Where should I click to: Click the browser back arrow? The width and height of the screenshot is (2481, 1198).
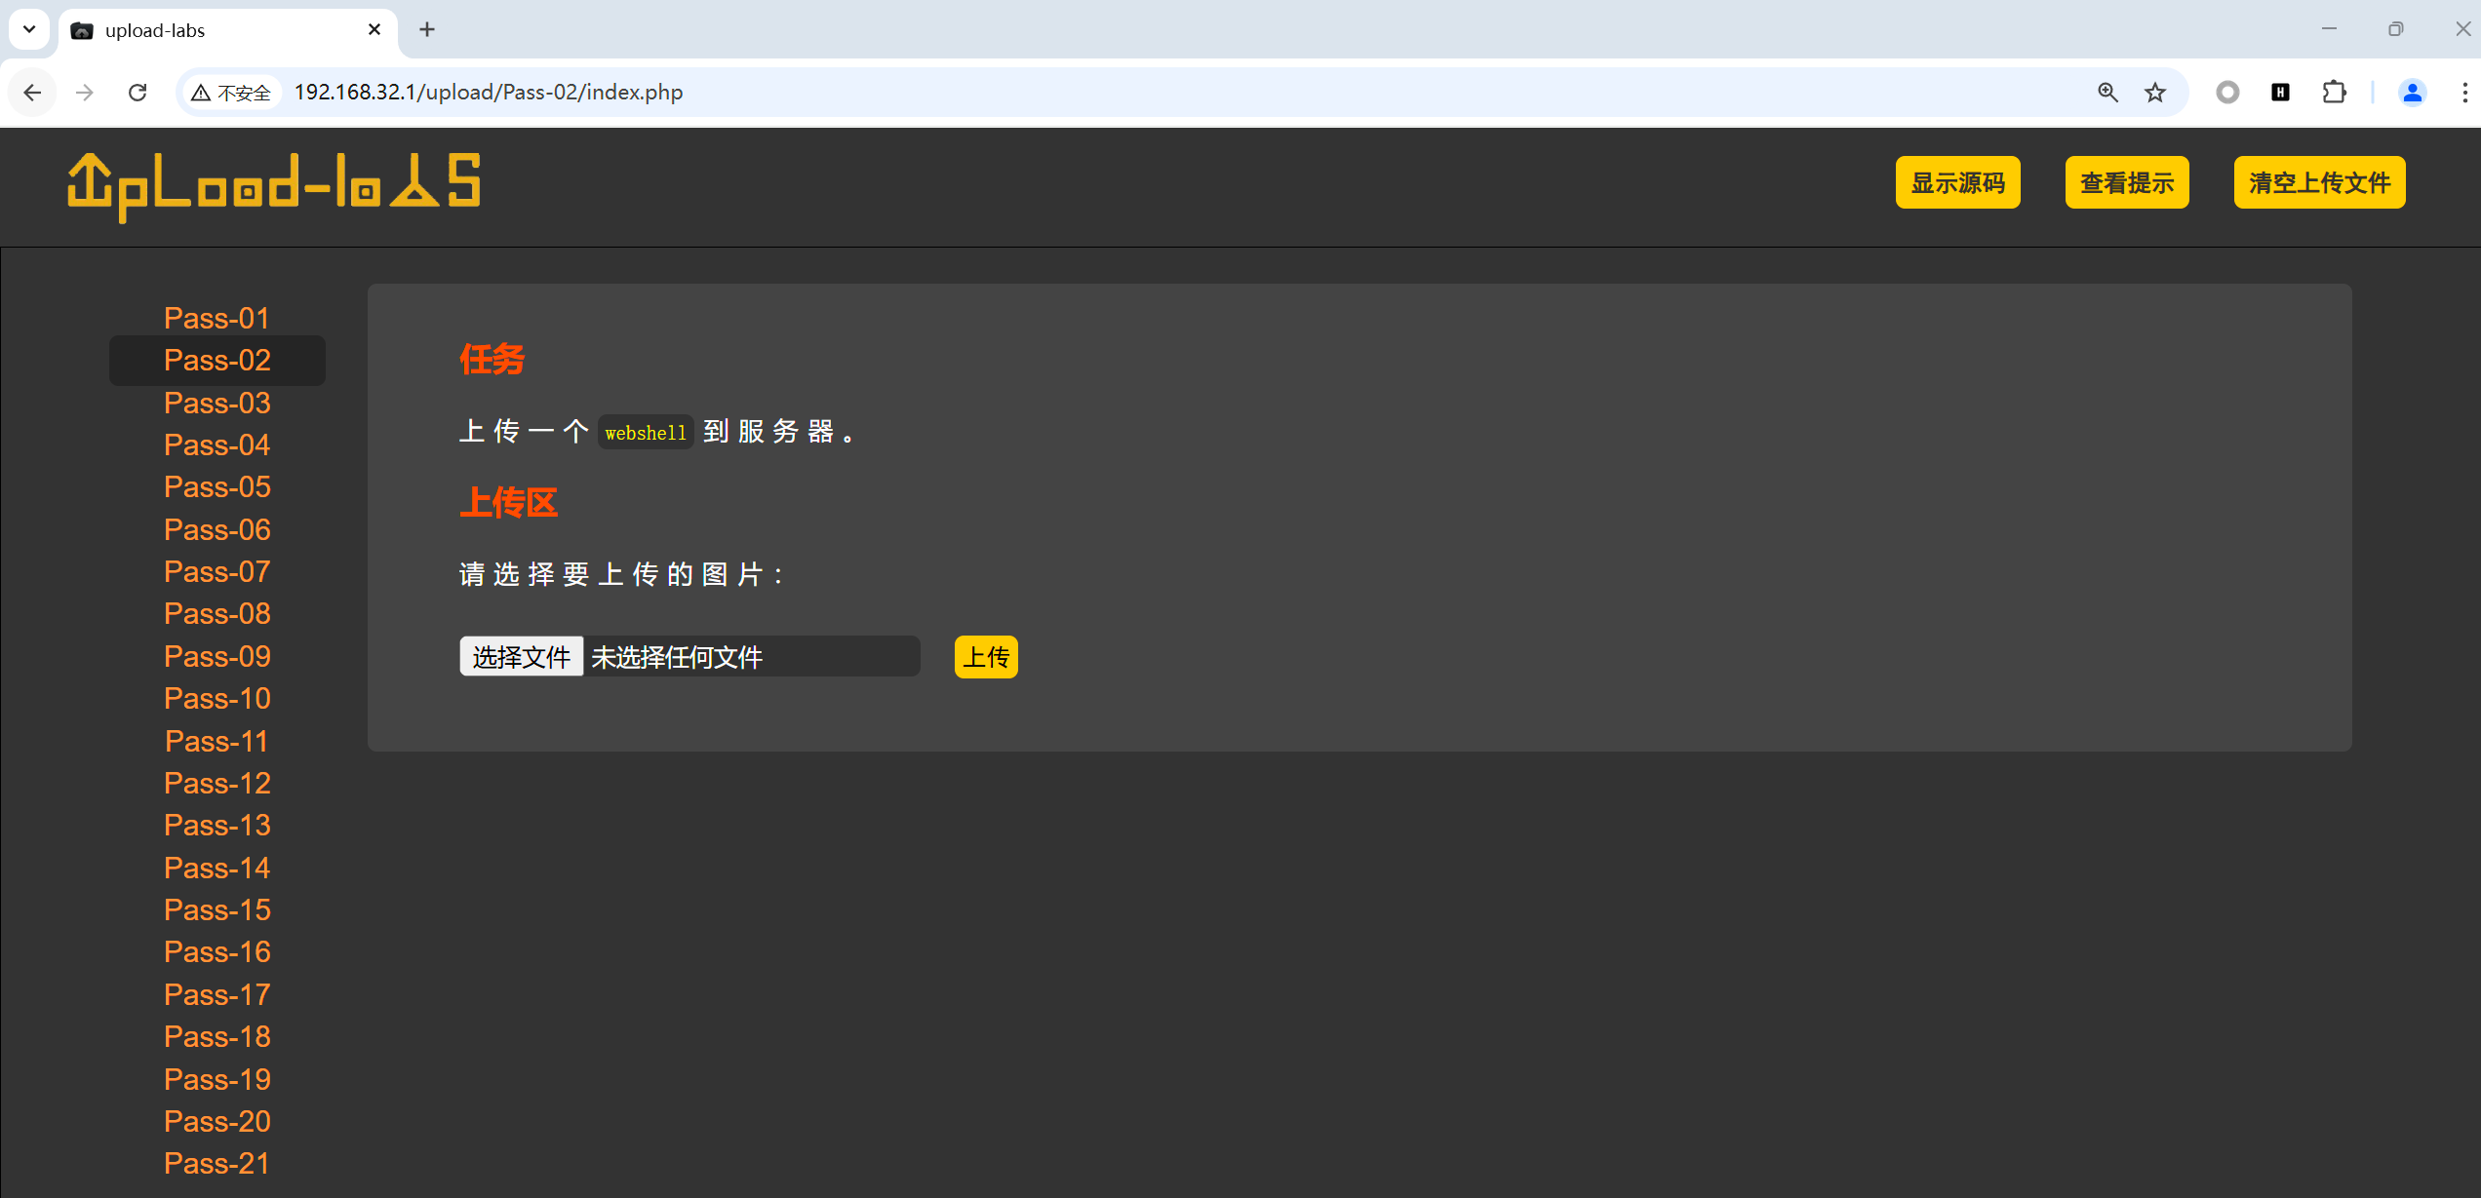(x=32, y=93)
